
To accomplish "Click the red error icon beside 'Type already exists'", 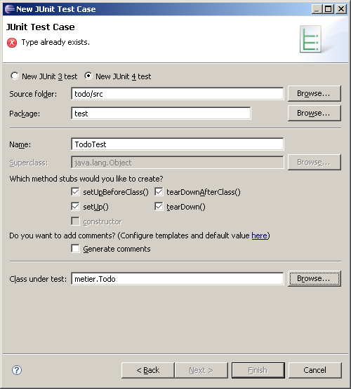I will click(12, 43).
